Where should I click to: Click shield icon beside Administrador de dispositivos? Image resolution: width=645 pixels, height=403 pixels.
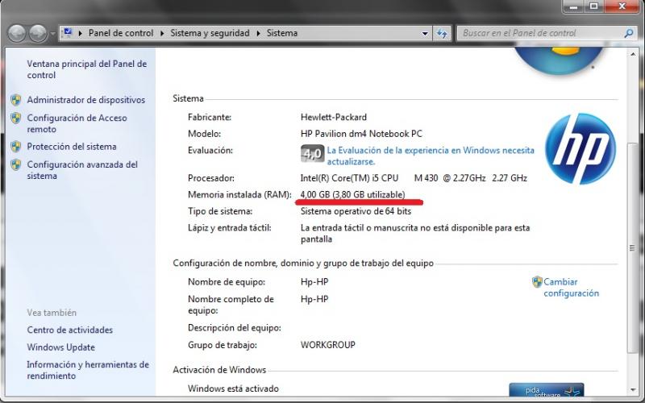point(15,100)
